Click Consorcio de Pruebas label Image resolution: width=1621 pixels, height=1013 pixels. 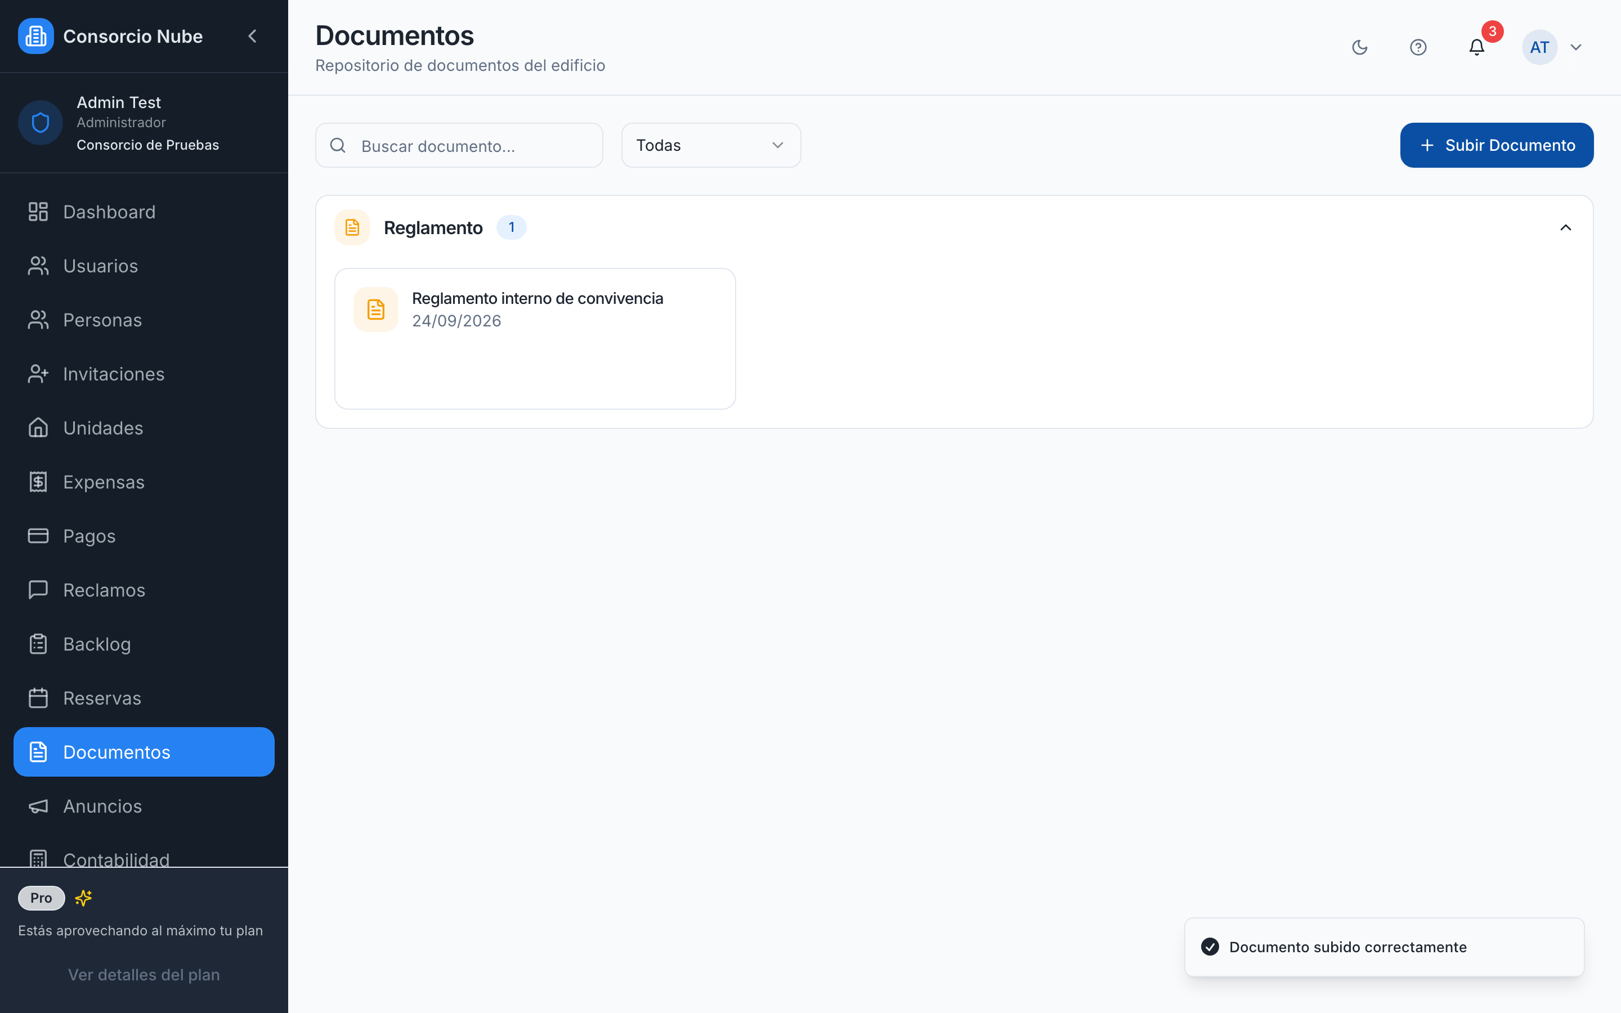pos(147,145)
